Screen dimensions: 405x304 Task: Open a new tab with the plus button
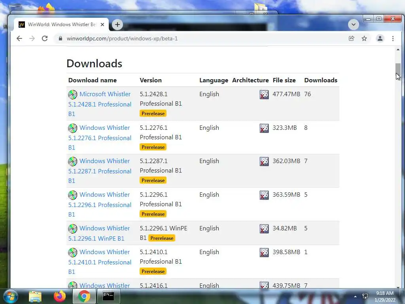(x=117, y=25)
